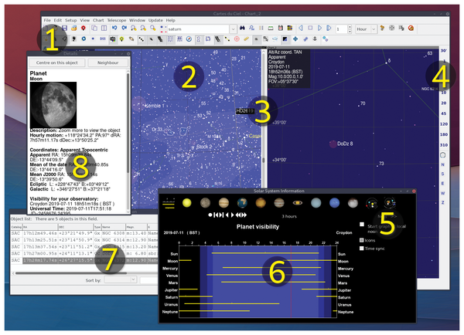The height and width of the screenshot is (335, 464).
Task: Click the binoculars search icon
Action: pos(242,28)
